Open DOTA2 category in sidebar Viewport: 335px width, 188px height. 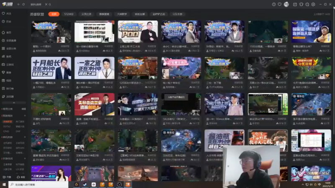coord(7,127)
